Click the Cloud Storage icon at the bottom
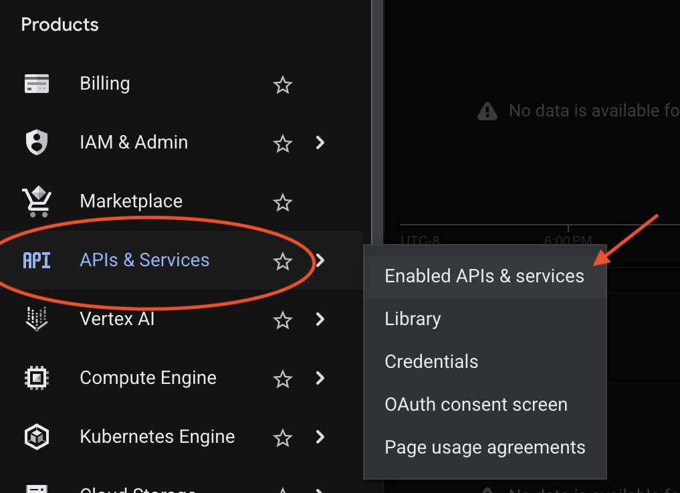Image resolution: width=680 pixels, height=493 pixels. point(36,489)
